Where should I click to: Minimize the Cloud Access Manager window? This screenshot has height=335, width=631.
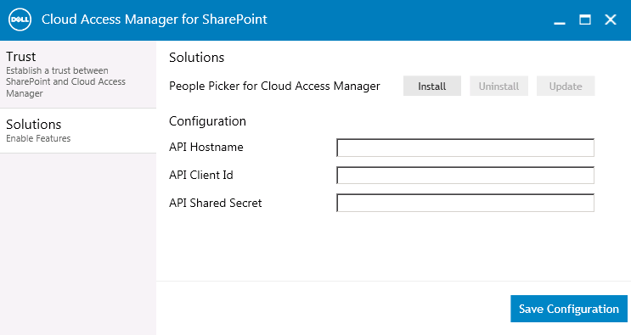[x=560, y=20]
